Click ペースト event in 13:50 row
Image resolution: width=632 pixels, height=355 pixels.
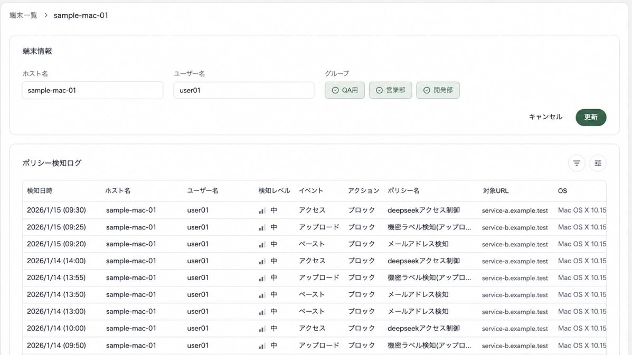[312, 295]
